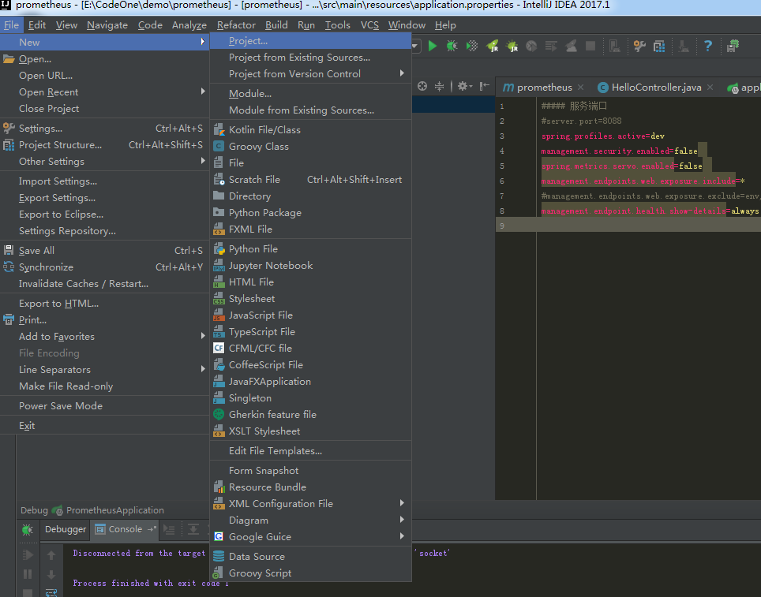This screenshot has width=761, height=597.
Task: Click the JRebel debug bug icon
Action: 512,46
